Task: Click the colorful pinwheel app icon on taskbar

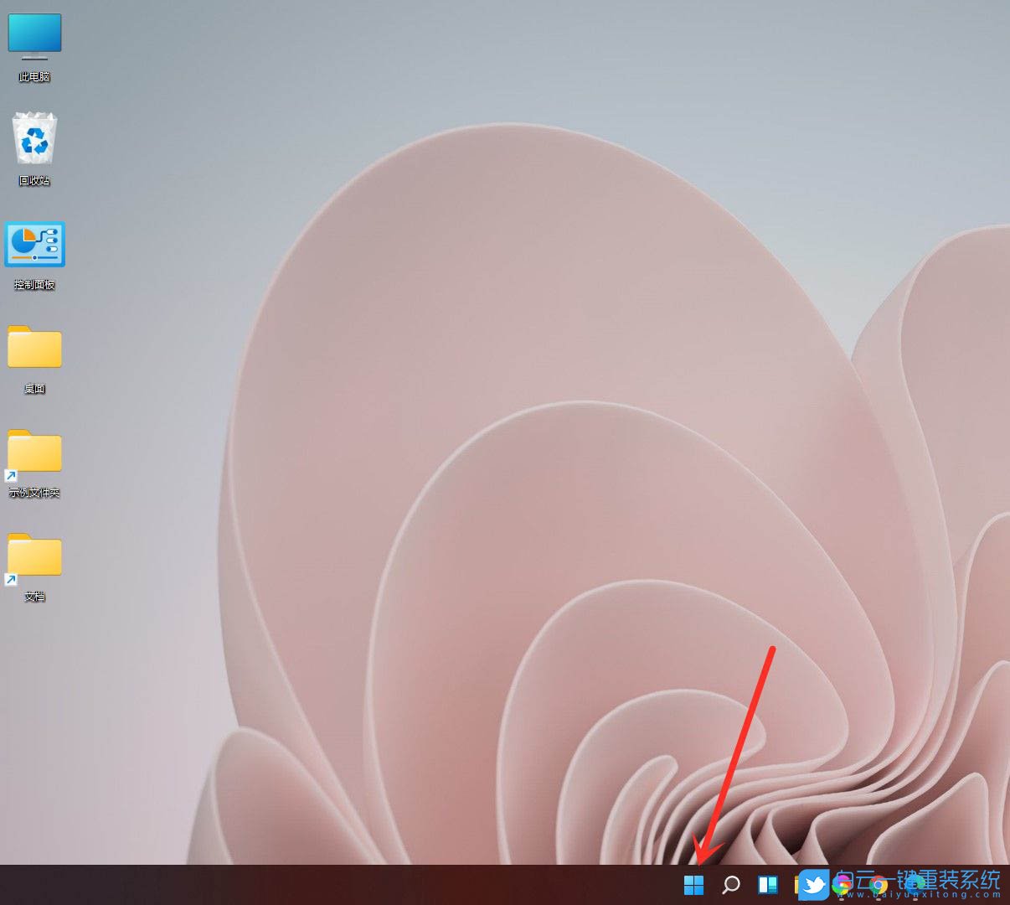Action: tap(842, 884)
